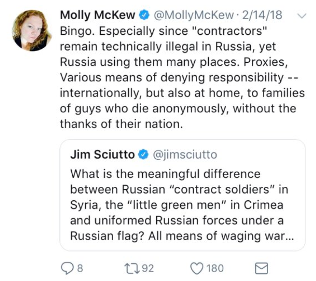Open the reply speech bubble icon
Image resolution: width=316 pixels, height=281 pixels.
(x=67, y=268)
